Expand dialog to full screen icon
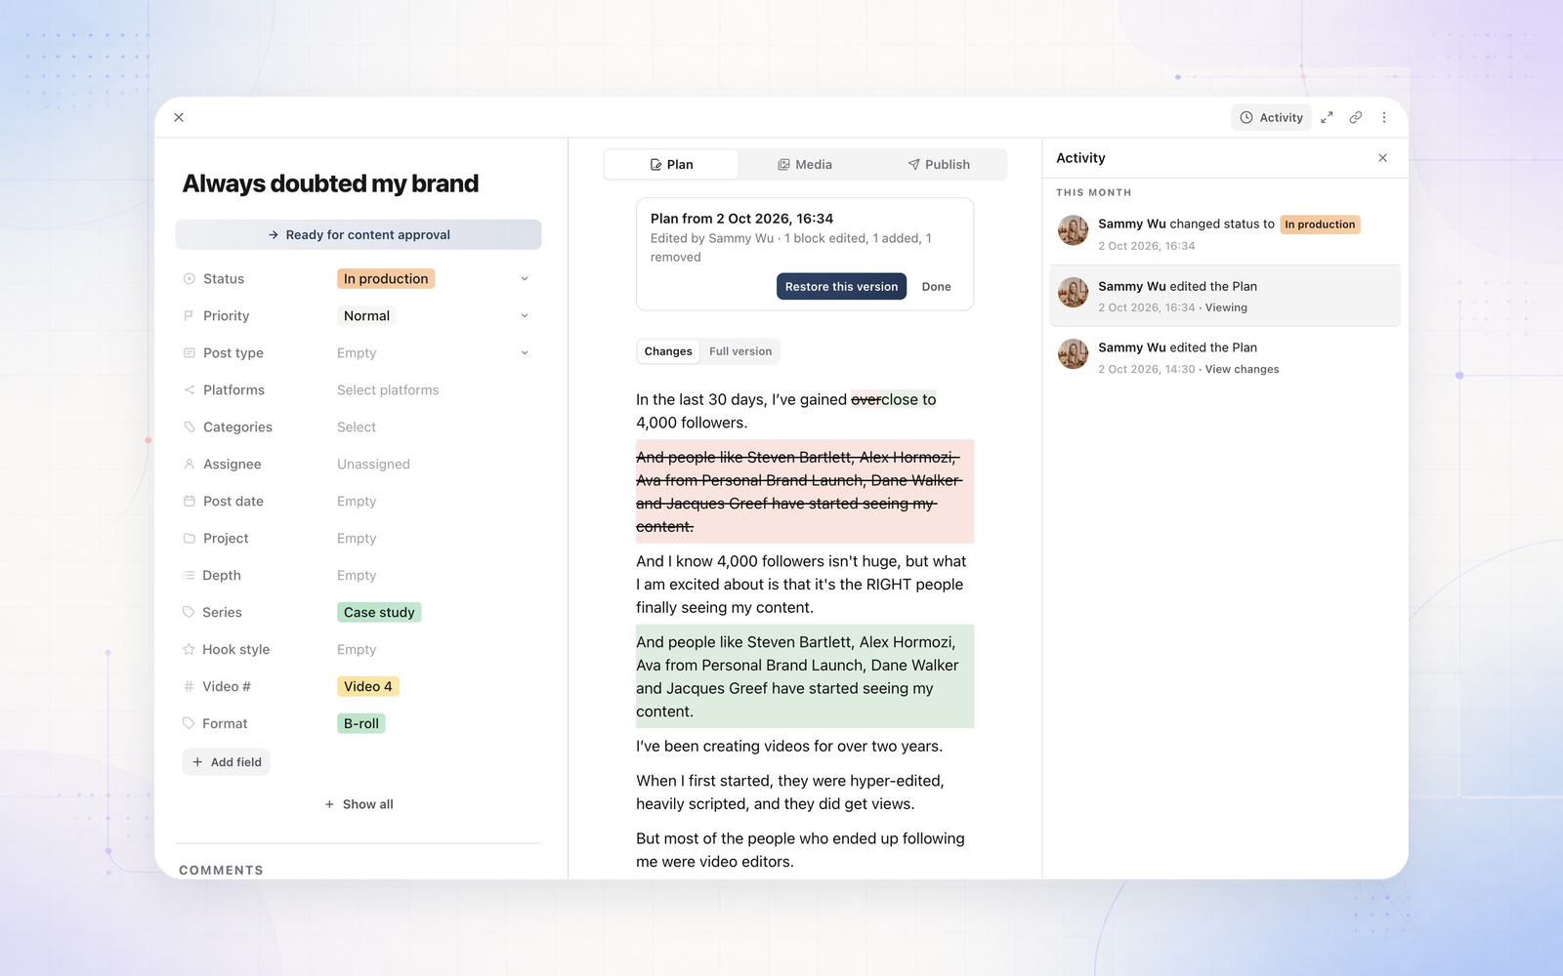 click(1327, 117)
